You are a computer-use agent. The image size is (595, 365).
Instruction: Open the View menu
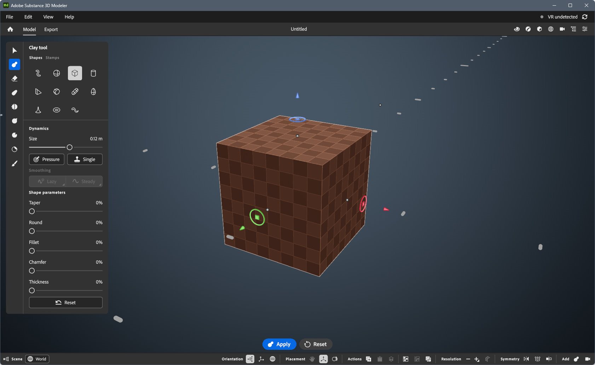48,17
